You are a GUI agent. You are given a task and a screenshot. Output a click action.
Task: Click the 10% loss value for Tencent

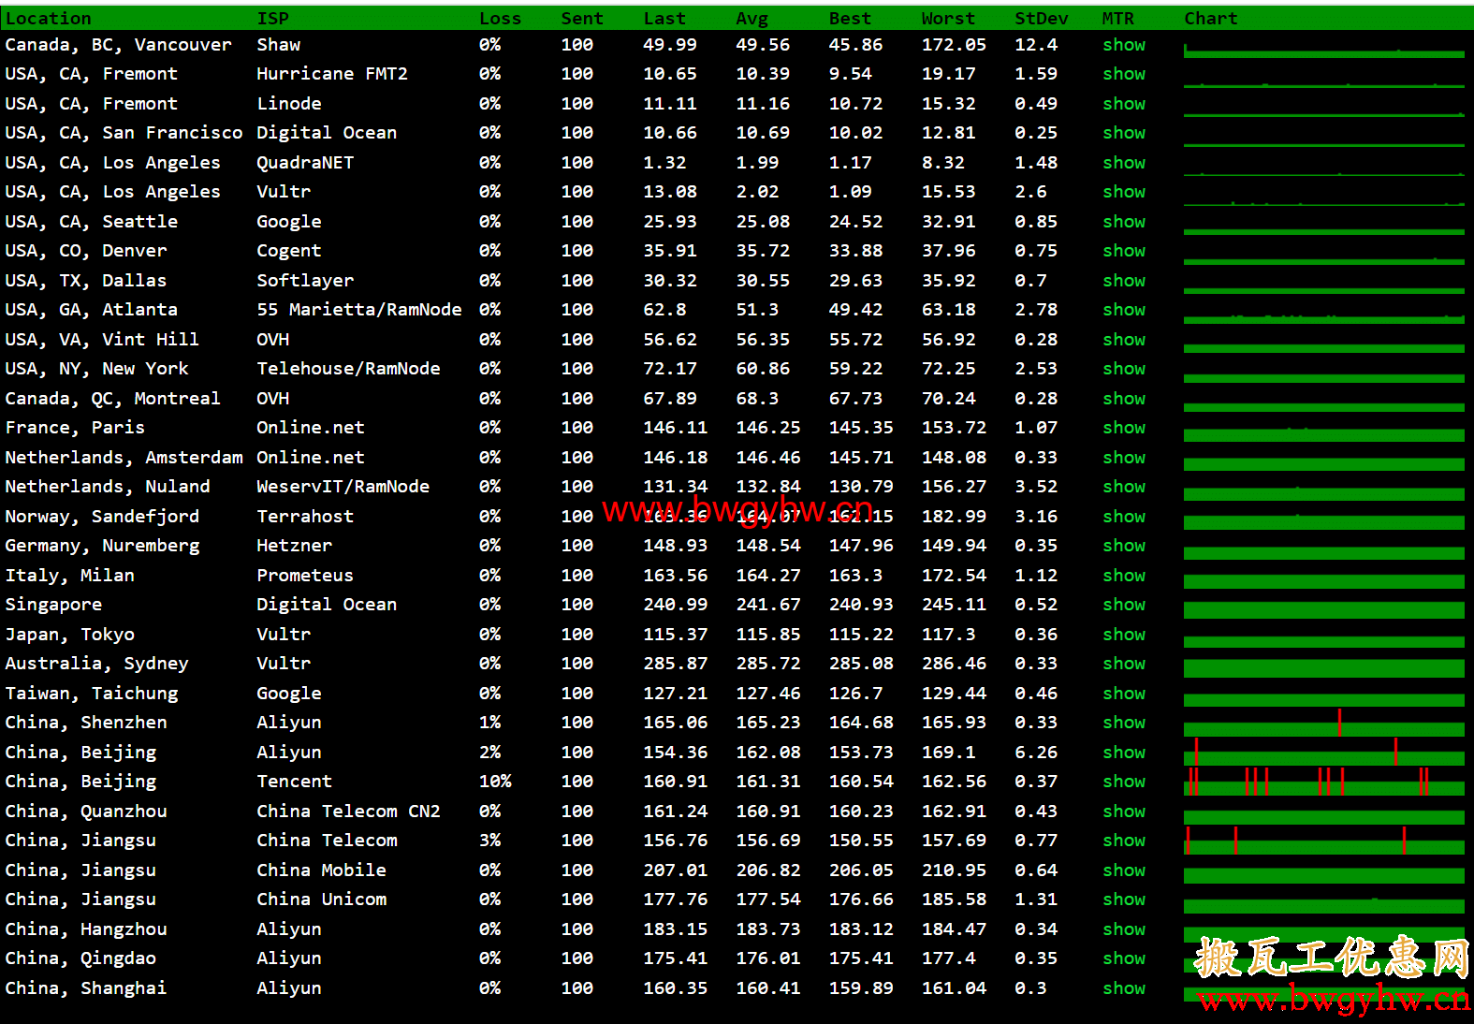pyautogui.click(x=495, y=782)
